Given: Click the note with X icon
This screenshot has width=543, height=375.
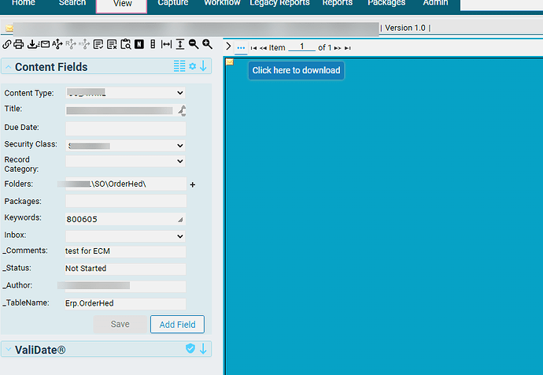Looking at the screenshot, I should click(112, 44).
